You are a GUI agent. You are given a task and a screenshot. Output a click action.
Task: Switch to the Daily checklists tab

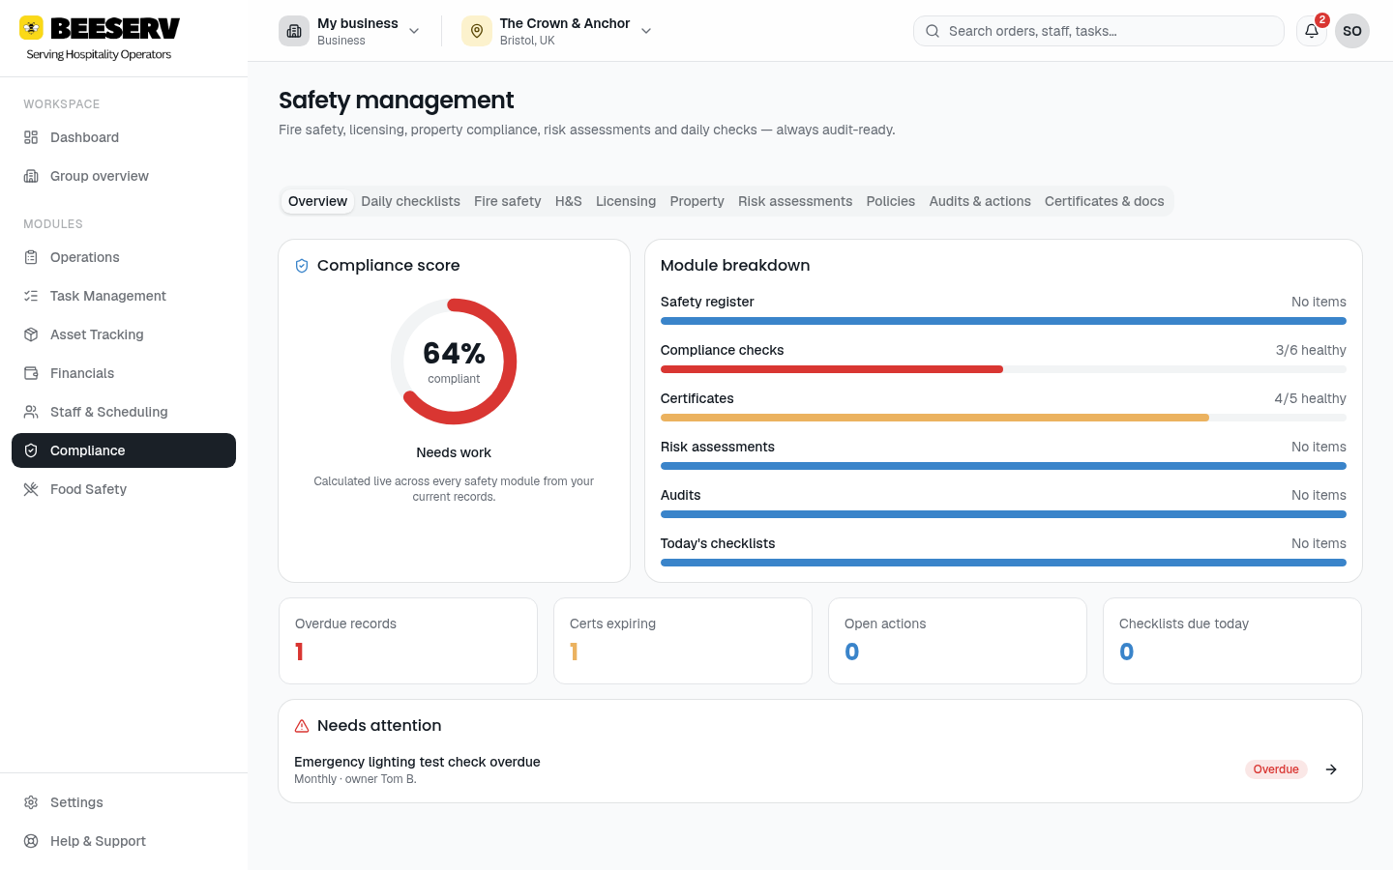pyautogui.click(x=410, y=201)
